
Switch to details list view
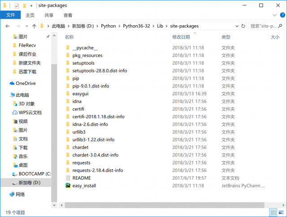click(x=273, y=212)
